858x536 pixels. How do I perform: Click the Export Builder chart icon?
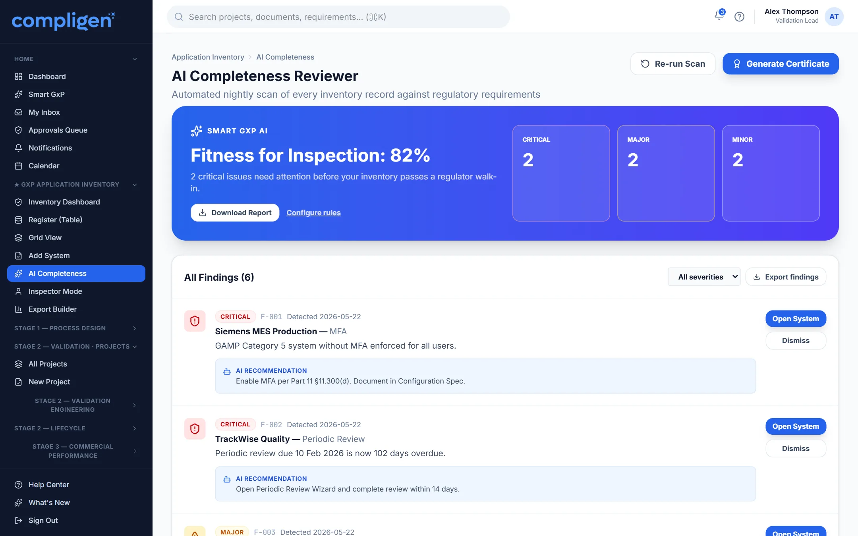click(x=18, y=309)
